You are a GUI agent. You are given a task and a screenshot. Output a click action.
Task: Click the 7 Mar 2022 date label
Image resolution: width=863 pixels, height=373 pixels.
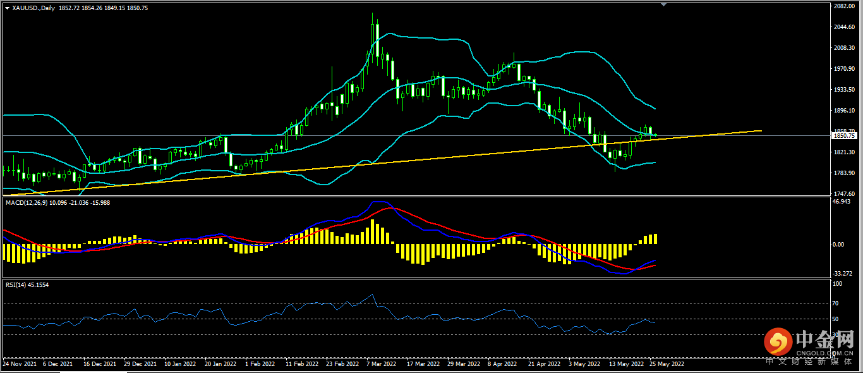point(381,364)
